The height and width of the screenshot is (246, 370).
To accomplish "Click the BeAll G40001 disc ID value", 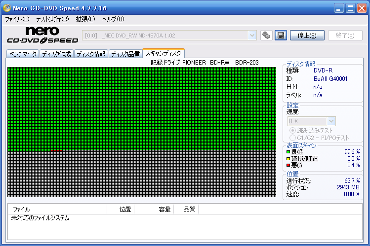I will pyautogui.click(x=330, y=79).
